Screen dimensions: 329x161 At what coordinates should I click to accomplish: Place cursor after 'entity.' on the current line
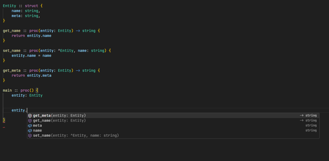click(x=27, y=110)
